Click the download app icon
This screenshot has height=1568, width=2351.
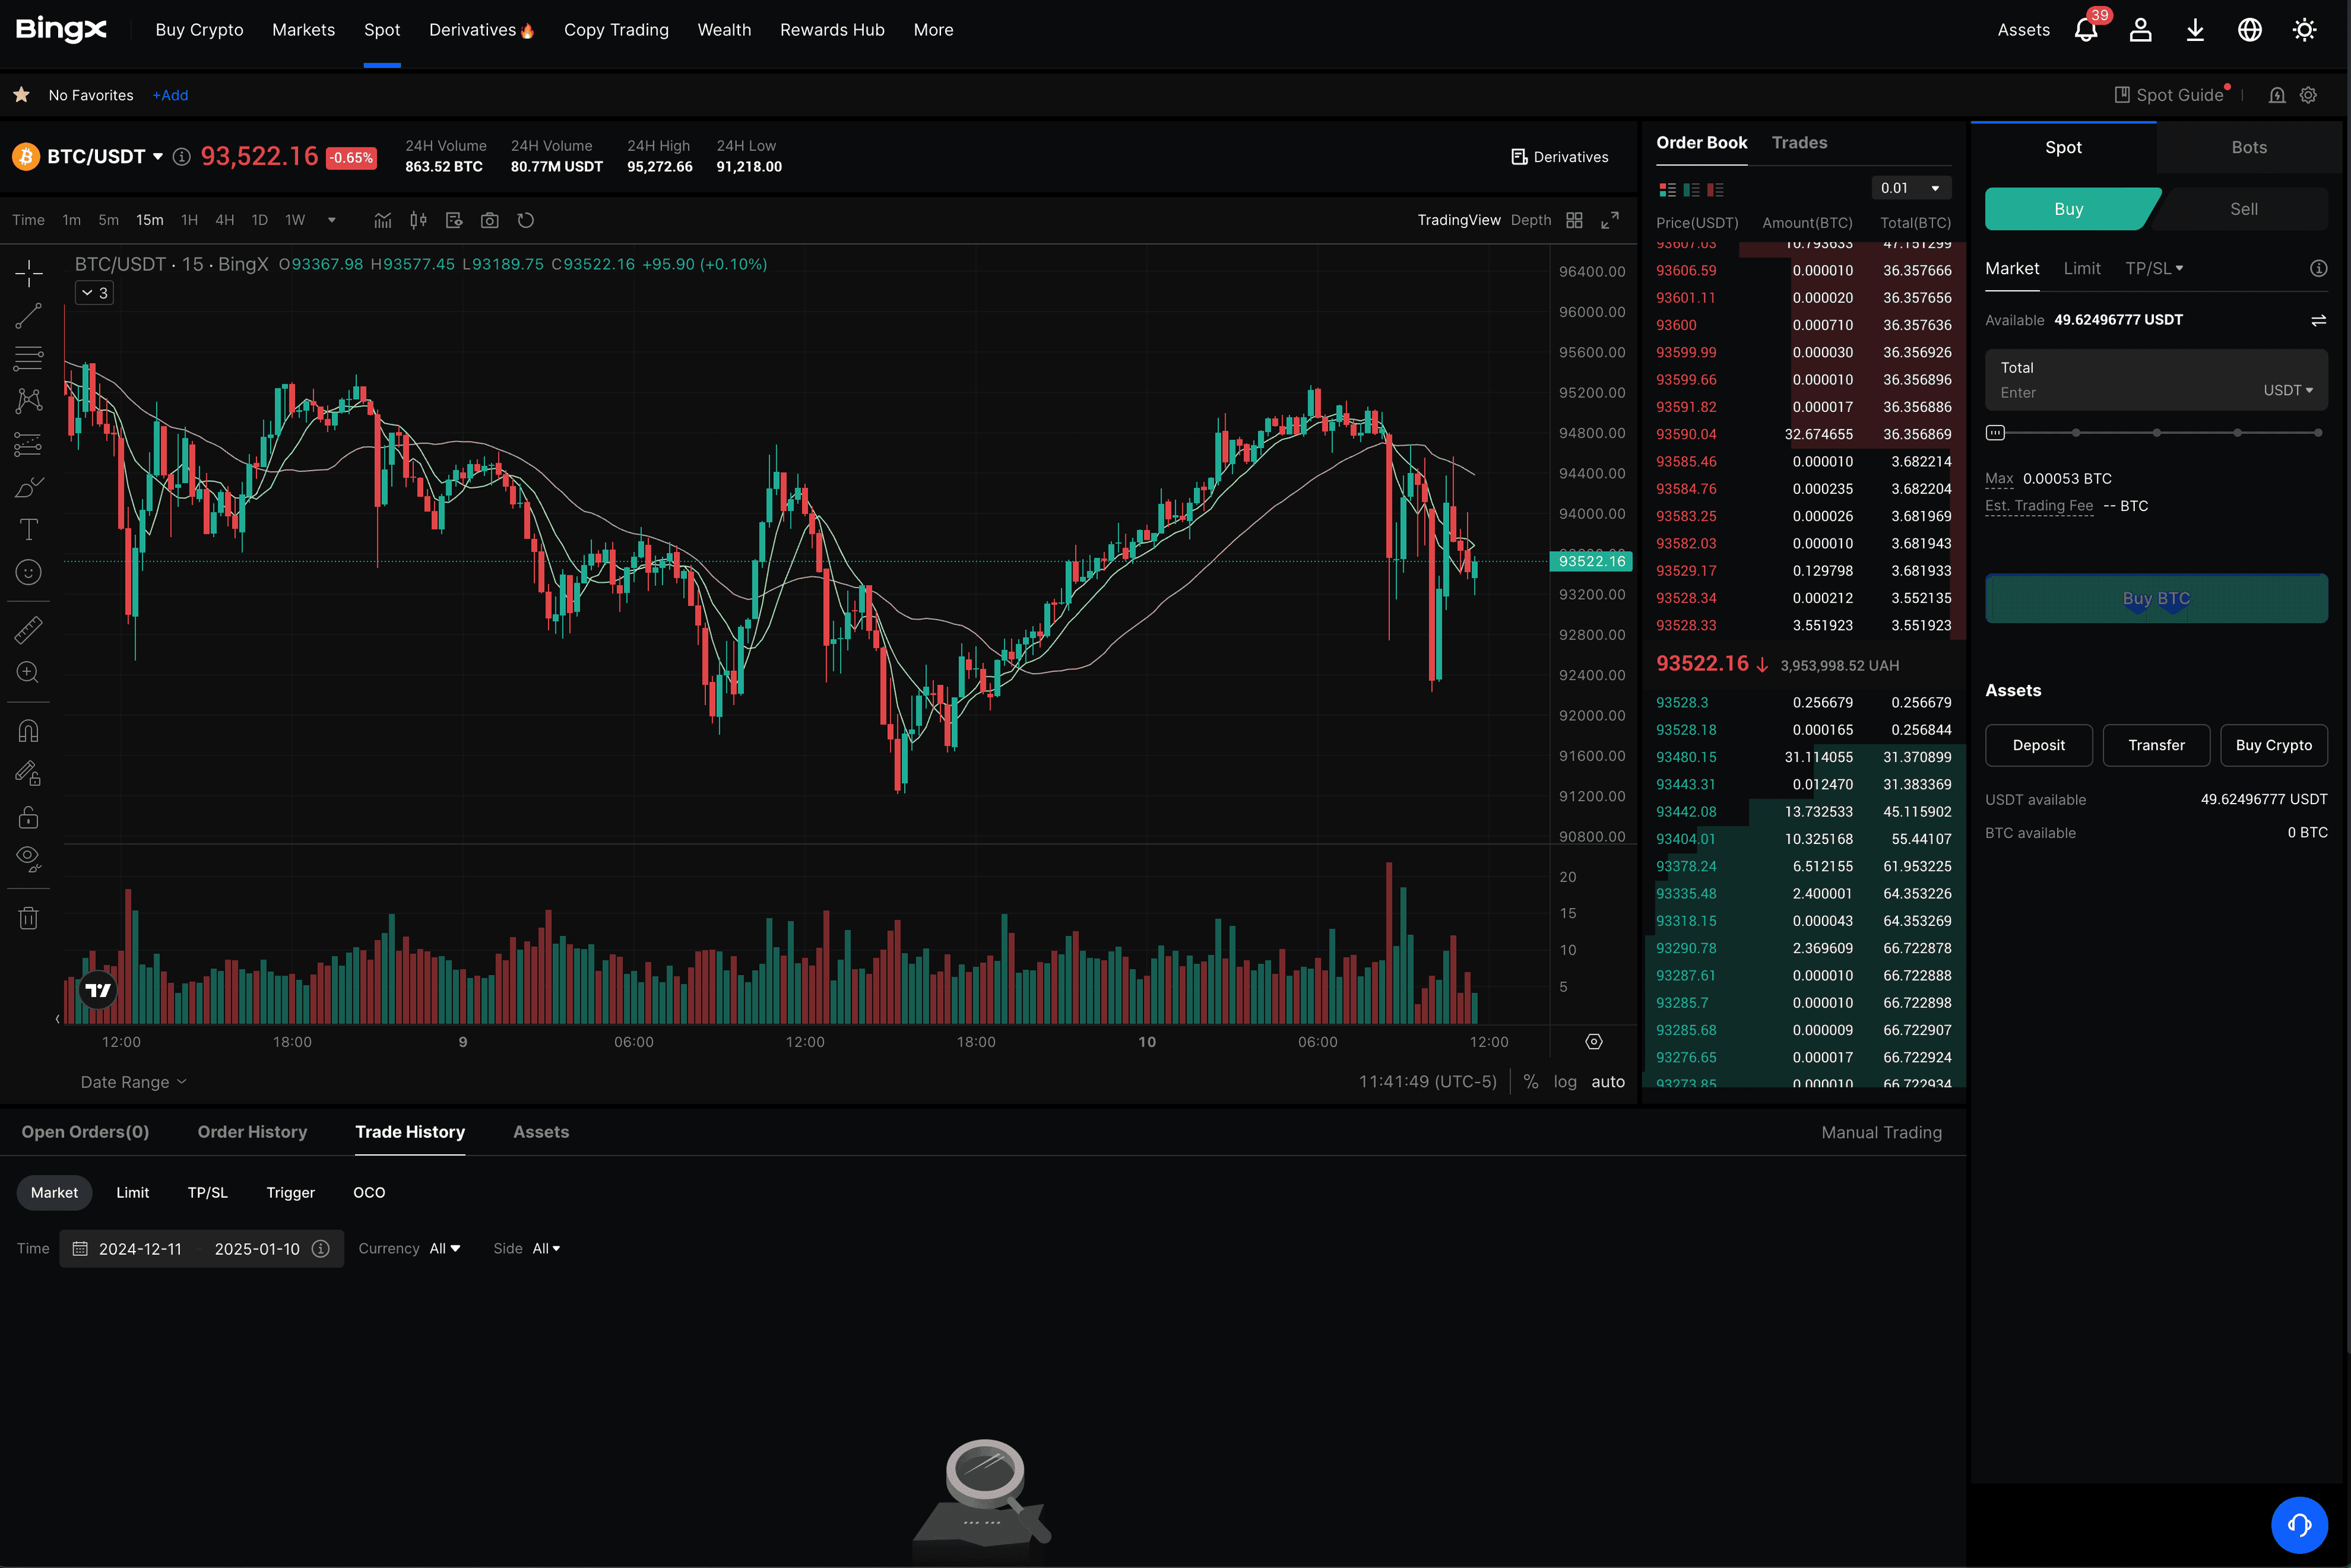(x=2195, y=30)
